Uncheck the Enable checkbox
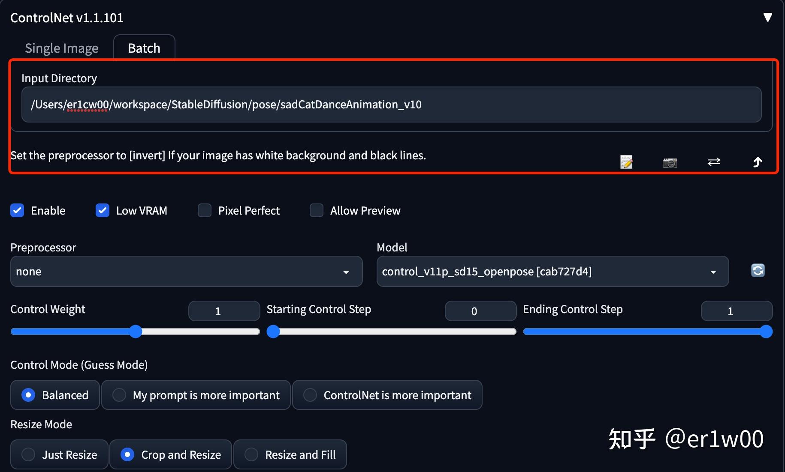Screen dimensions: 785x472 click(18, 211)
